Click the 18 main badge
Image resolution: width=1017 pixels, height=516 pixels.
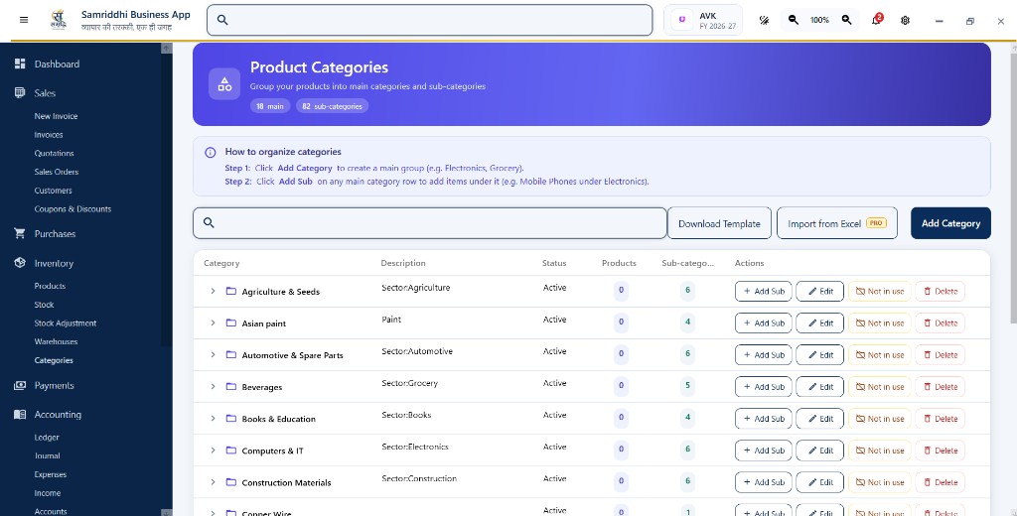tap(270, 105)
